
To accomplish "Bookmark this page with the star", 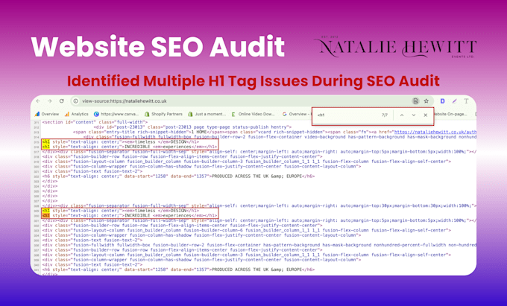I will tap(426, 101).
